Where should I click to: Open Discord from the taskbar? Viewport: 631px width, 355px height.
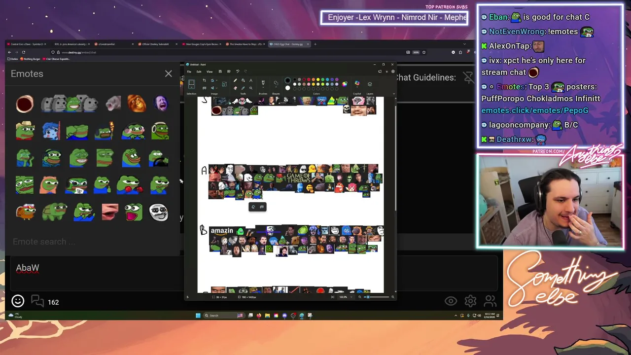click(x=284, y=316)
